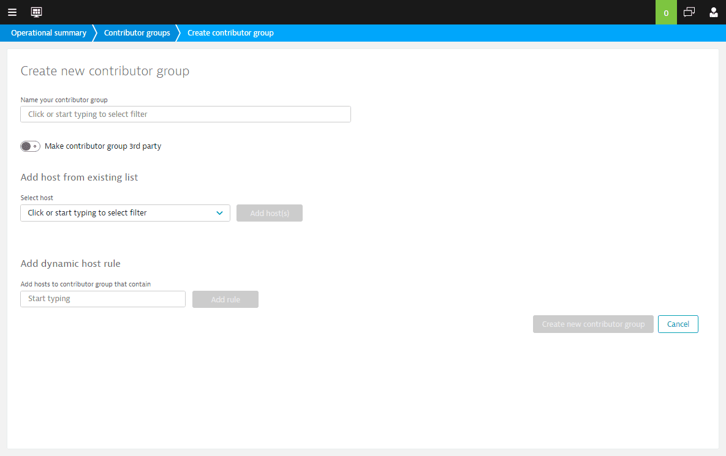Click the Add rule button
Image resolution: width=726 pixels, height=456 pixels.
[x=225, y=299]
